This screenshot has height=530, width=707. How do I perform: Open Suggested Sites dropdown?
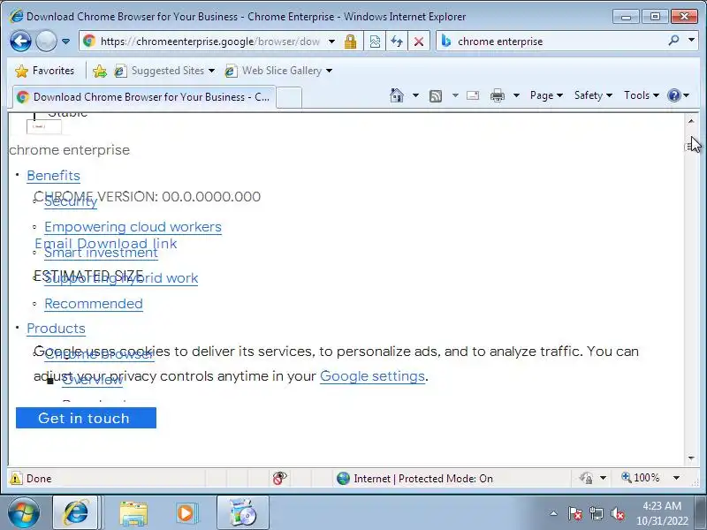[164, 71]
